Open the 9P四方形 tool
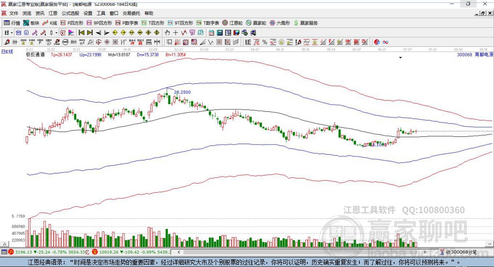The height and width of the screenshot is (267, 494). [99, 23]
